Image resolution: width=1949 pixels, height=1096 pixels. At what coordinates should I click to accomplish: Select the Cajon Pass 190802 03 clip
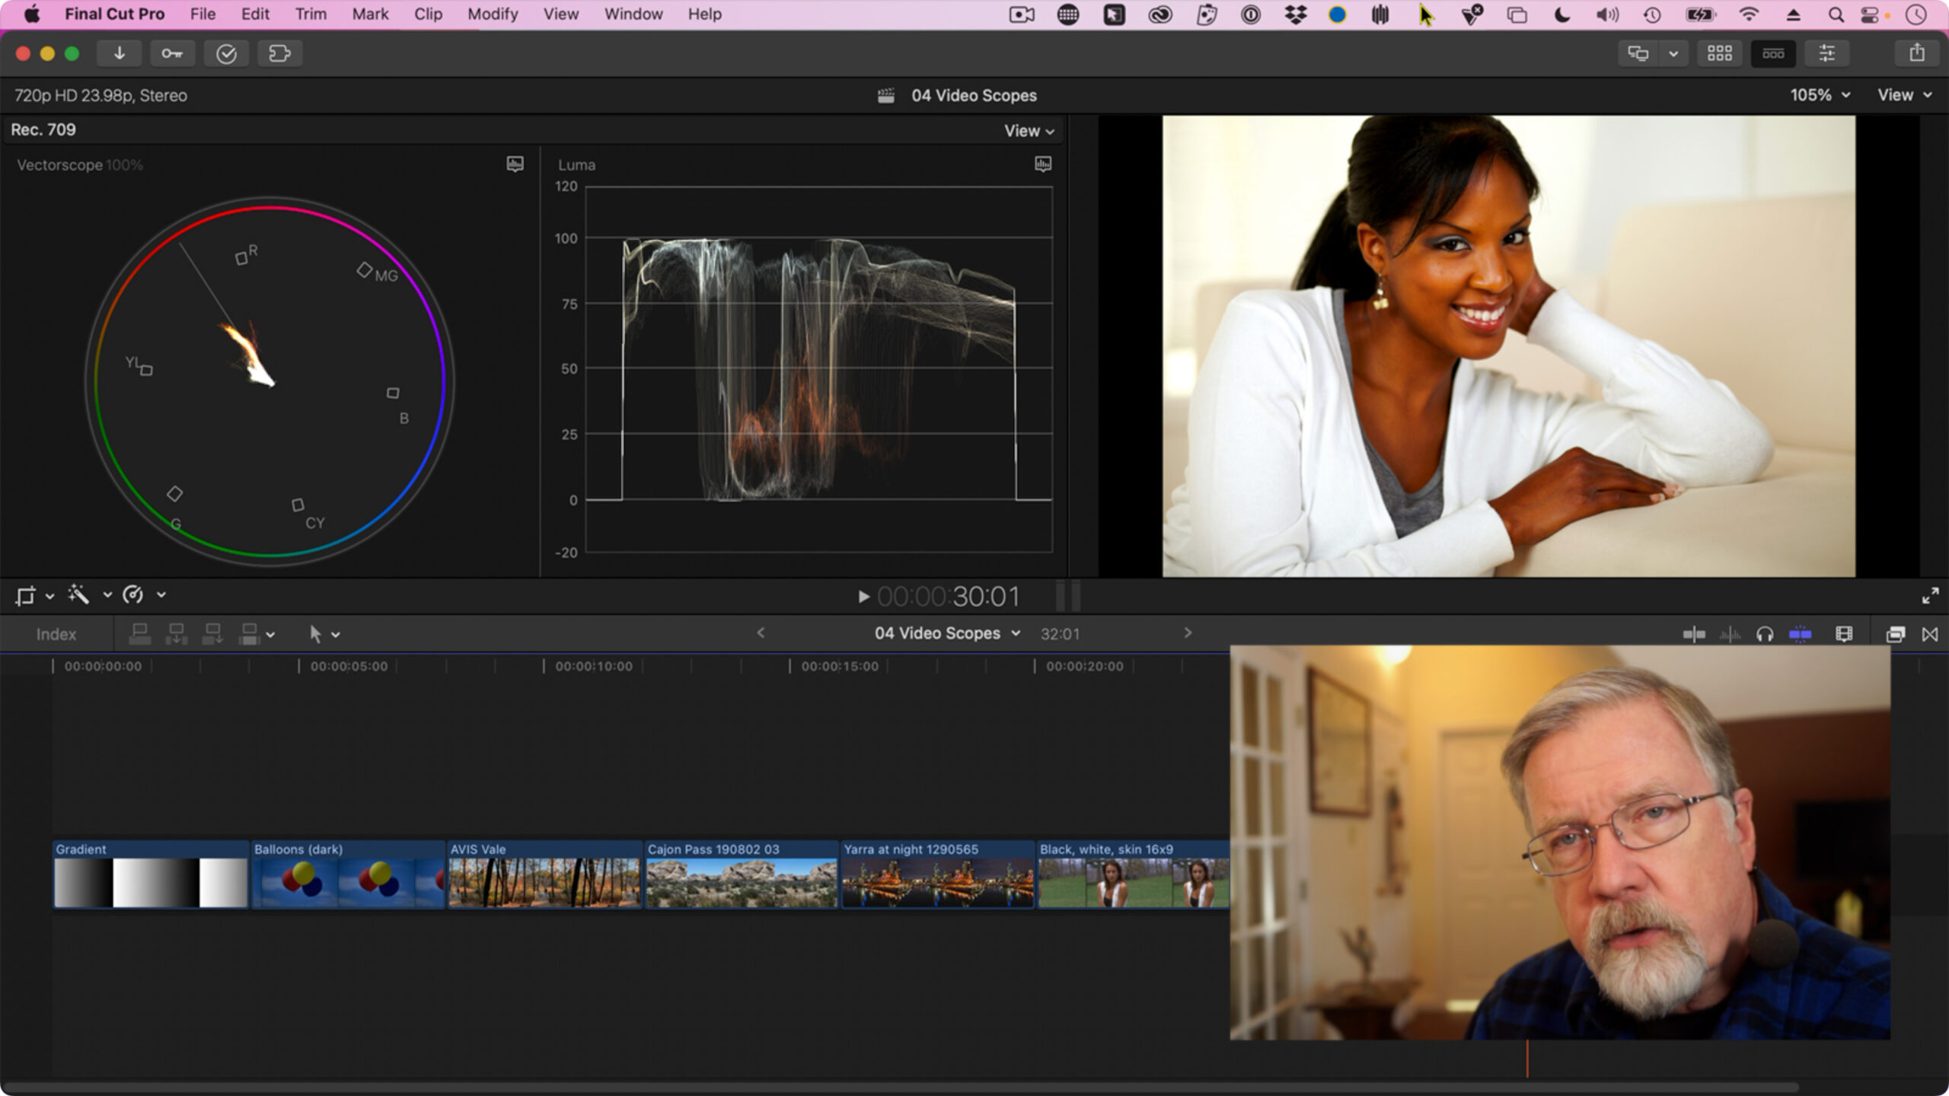(x=742, y=874)
